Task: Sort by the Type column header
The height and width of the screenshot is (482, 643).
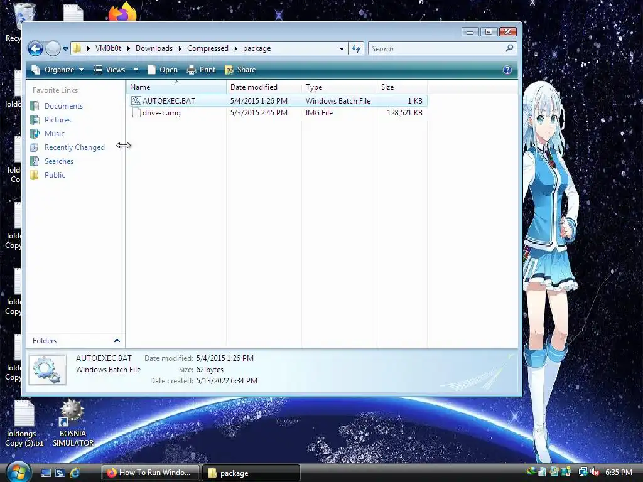Action: coord(339,87)
